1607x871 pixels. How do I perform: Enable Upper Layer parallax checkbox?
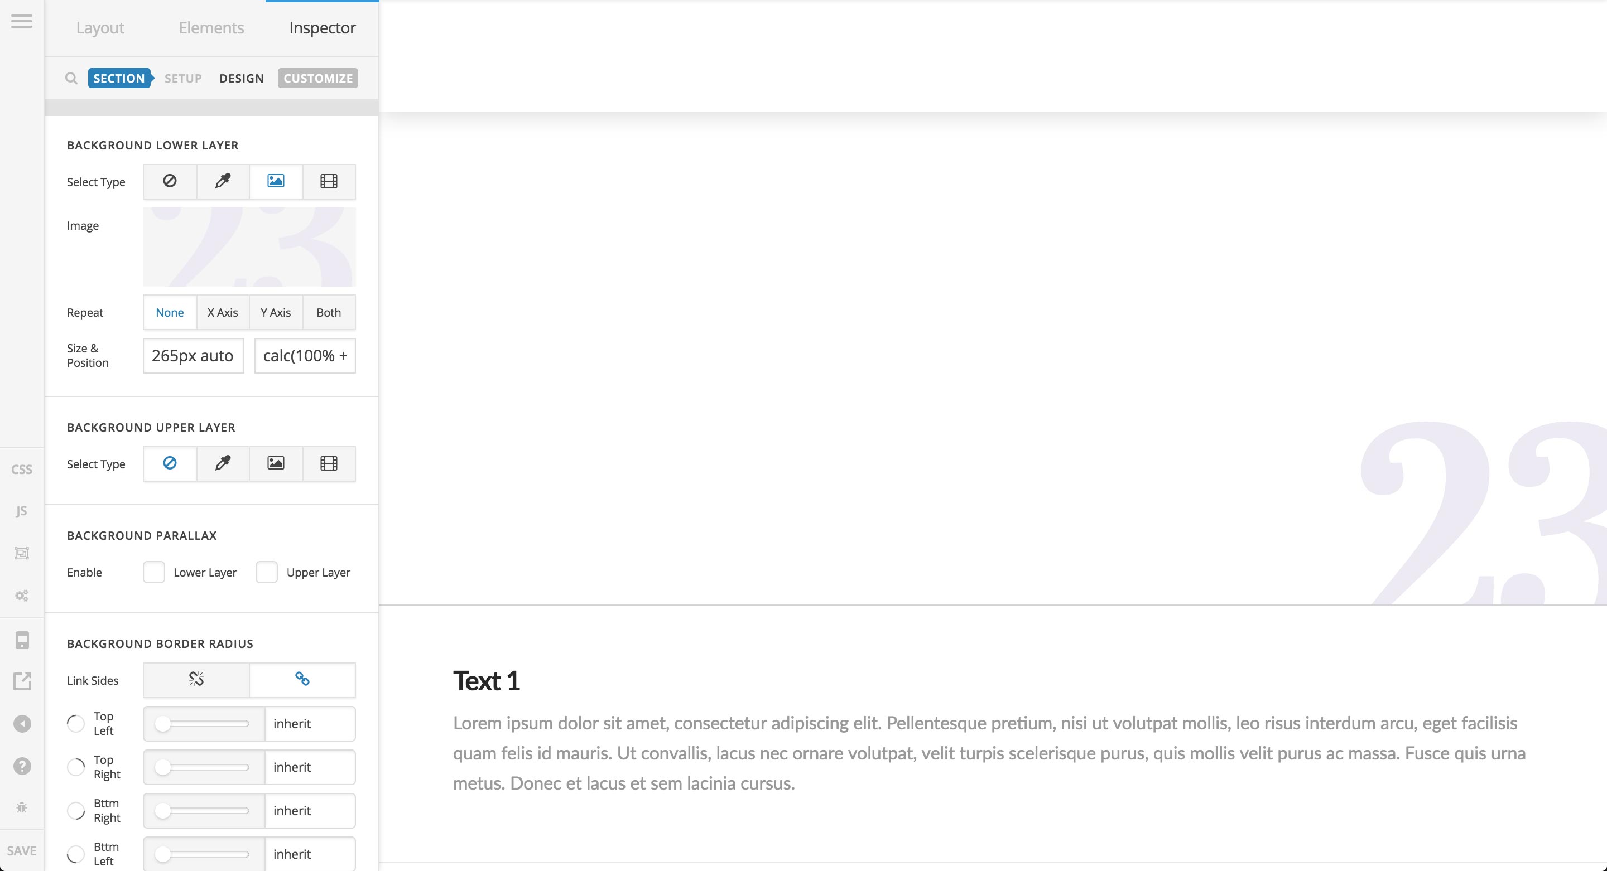pyautogui.click(x=266, y=572)
